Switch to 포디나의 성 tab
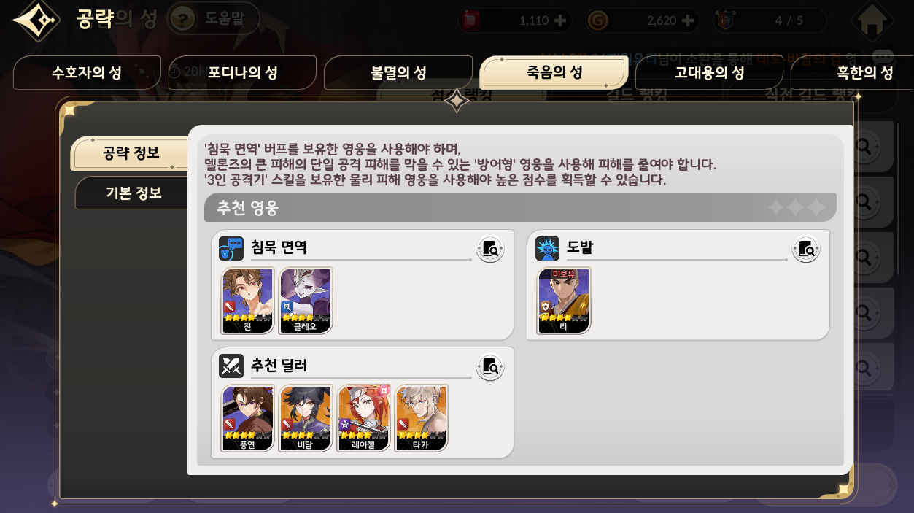Image resolution: width=914 pixels, height=513 pixels. [243, 73]
